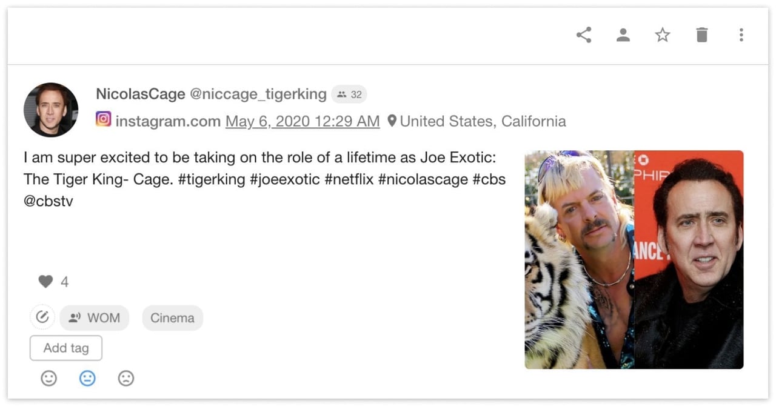Star this mention as favorite

pyautogui.click(x=663, y=35)
